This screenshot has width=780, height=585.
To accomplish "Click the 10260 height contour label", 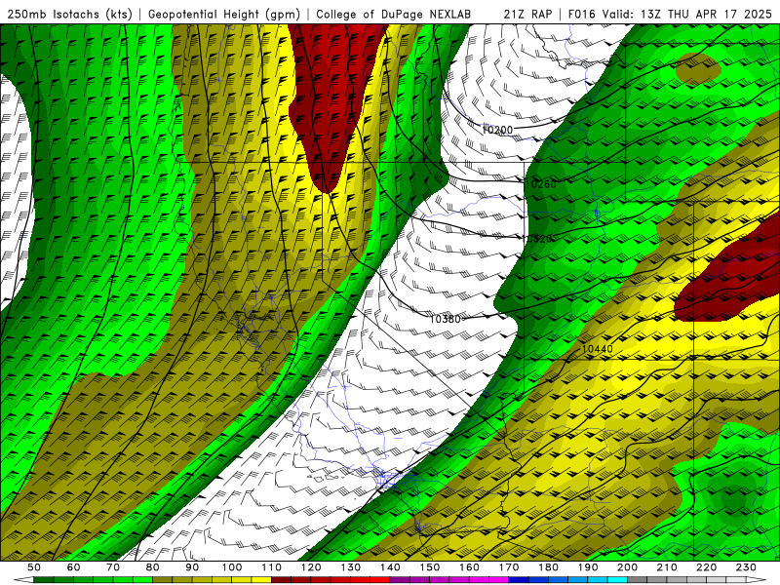I will (541, 184).
